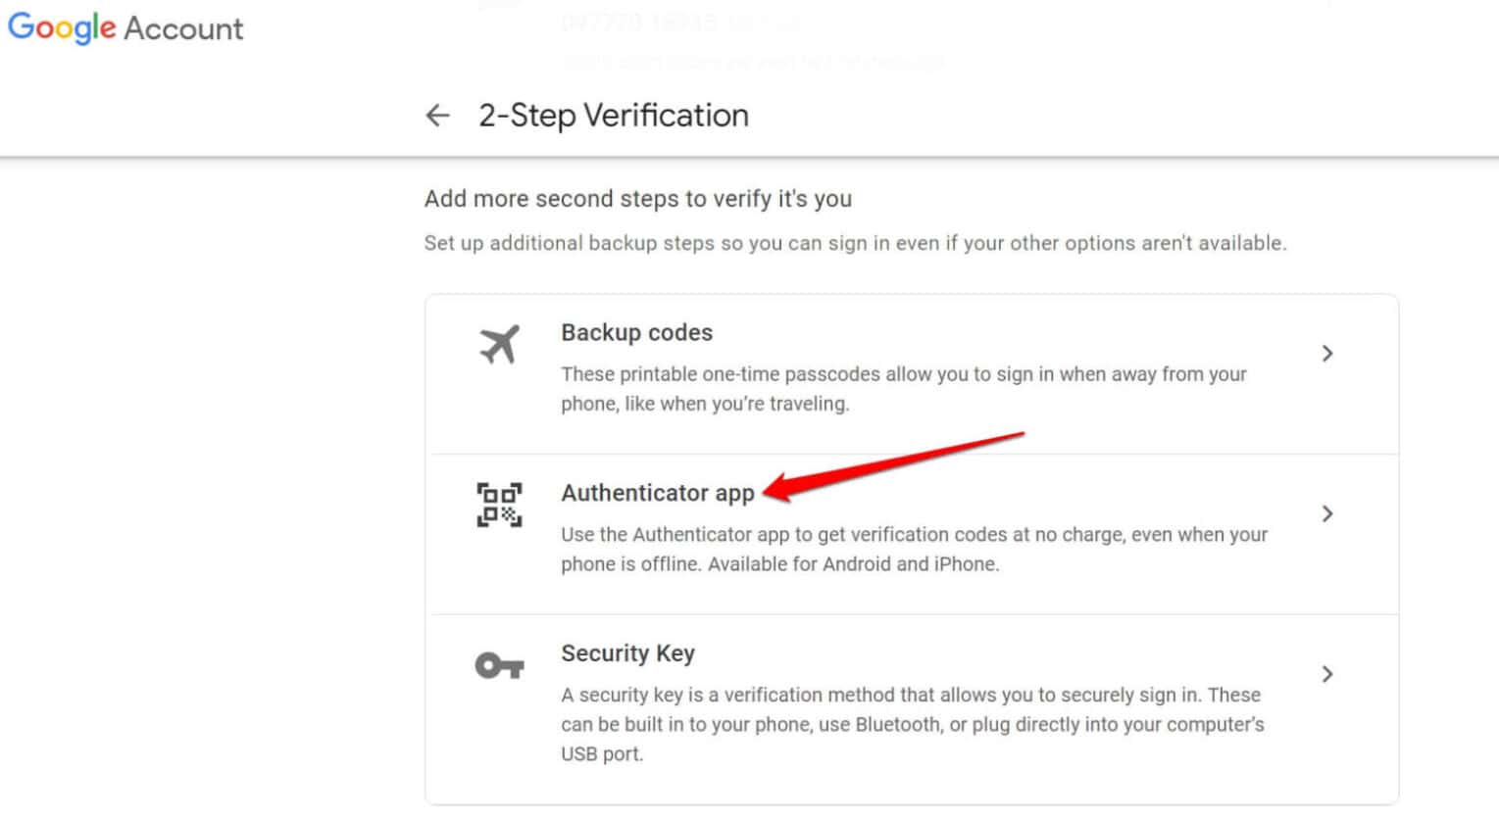Click the chevron on the Backup codes row
The image size is (1499, 823).
coord(1328,354)
